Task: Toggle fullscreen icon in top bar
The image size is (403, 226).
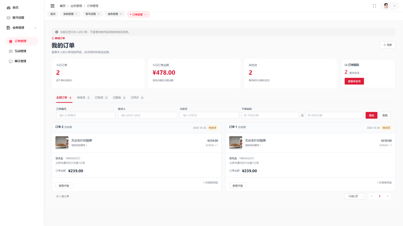Action: click(x=374, y=6)
